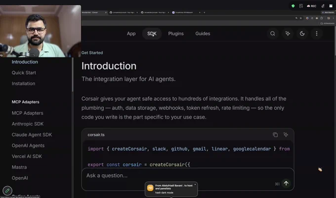This screenshot has width=336, height=198.
Task: Click the zoom magnifier in address bar
Action: point(296,18)
